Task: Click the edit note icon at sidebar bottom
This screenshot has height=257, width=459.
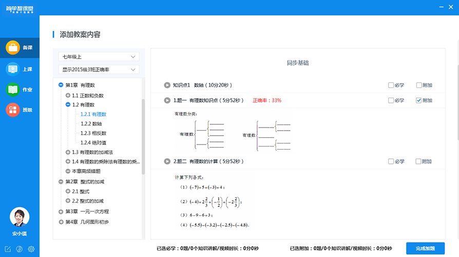Action: [x=8, y=249]
